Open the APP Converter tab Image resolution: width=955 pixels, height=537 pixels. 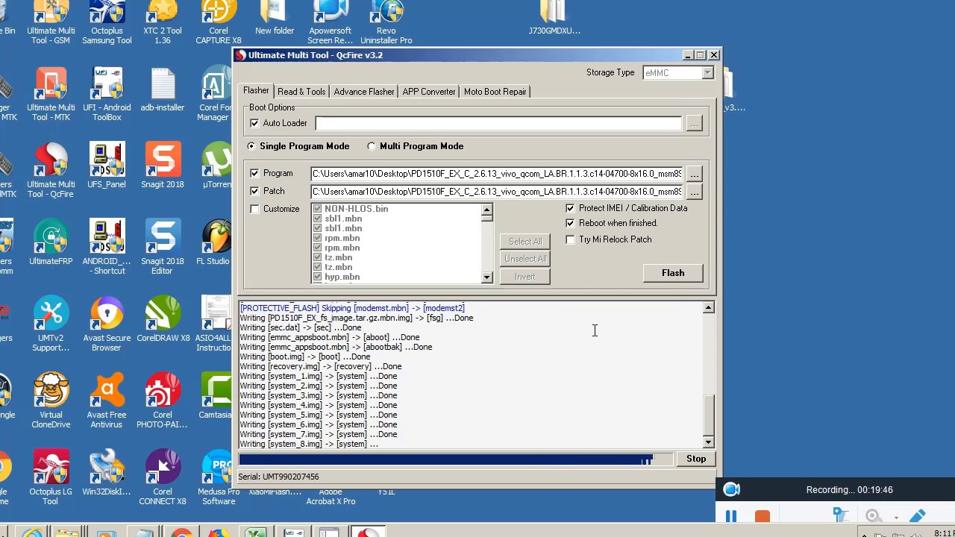429,92
